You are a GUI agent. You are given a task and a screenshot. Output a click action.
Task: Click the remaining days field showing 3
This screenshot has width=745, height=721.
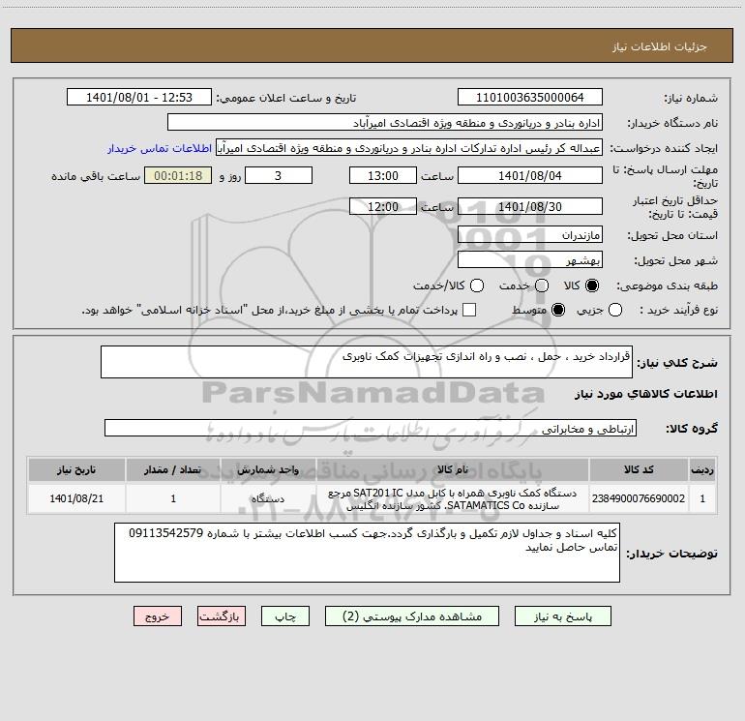coord(279,176)
